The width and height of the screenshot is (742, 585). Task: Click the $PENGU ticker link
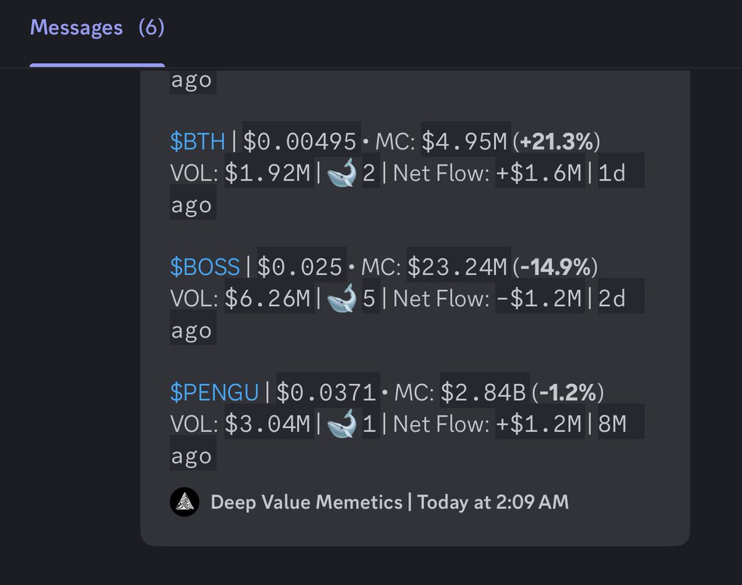coord(215,393)
